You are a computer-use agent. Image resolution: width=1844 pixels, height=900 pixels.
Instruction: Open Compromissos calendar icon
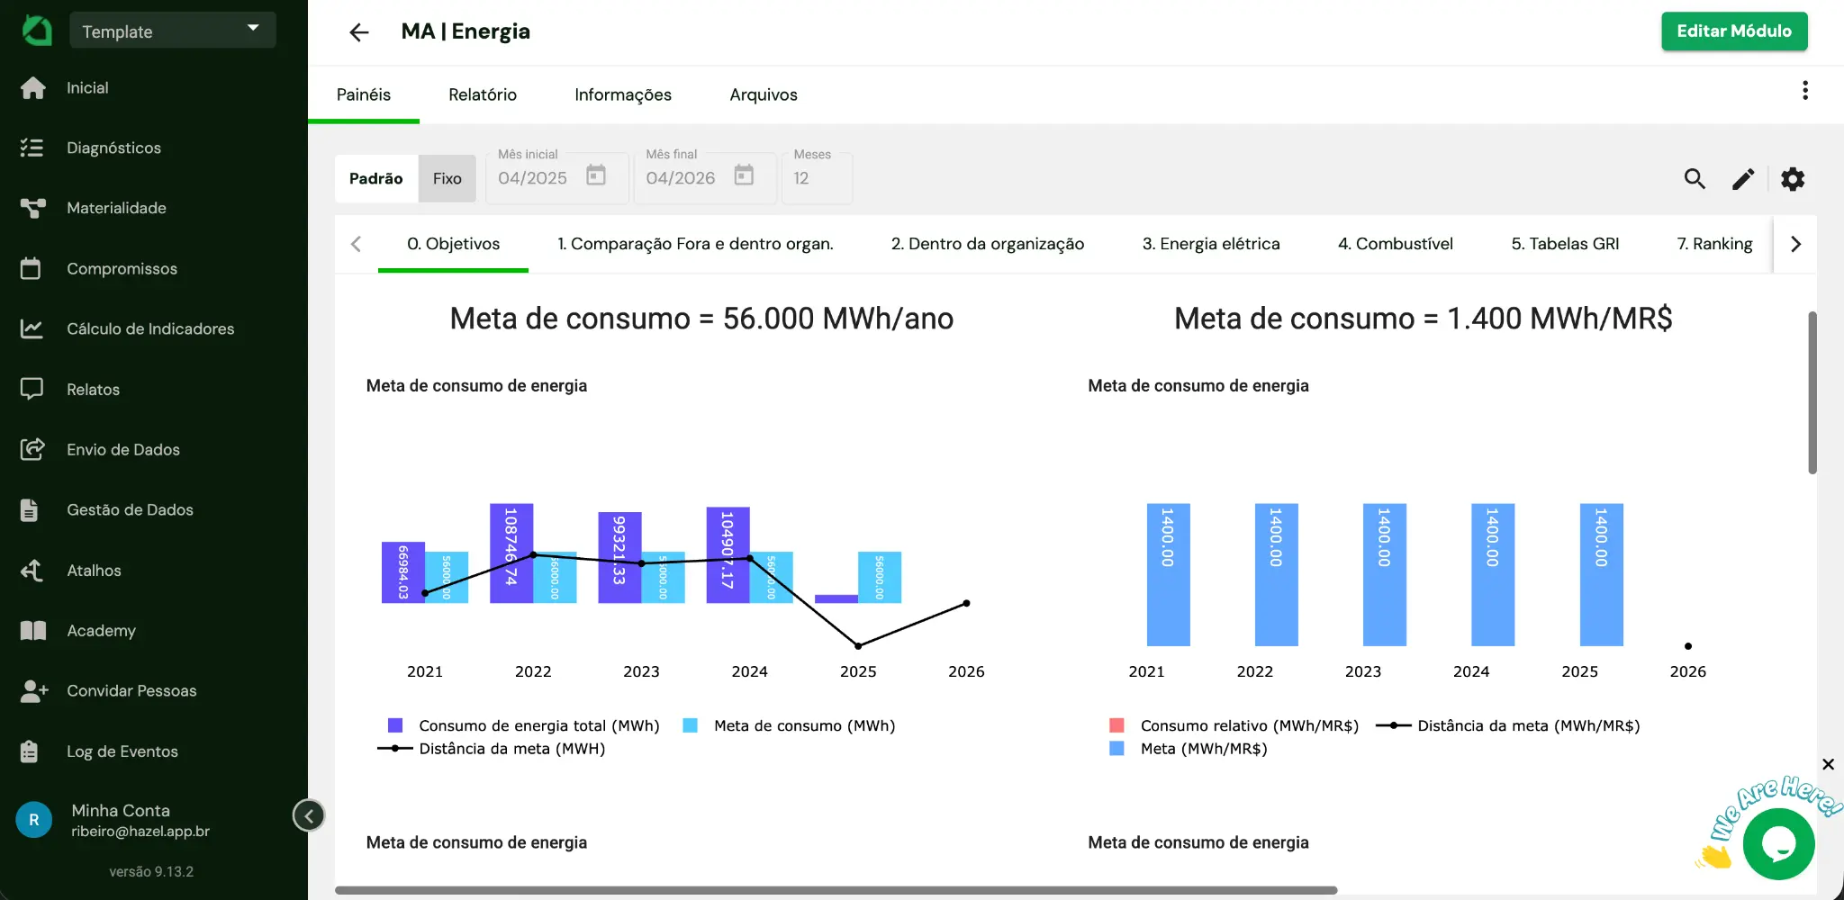pyautogui.click(x=31, y=268)
